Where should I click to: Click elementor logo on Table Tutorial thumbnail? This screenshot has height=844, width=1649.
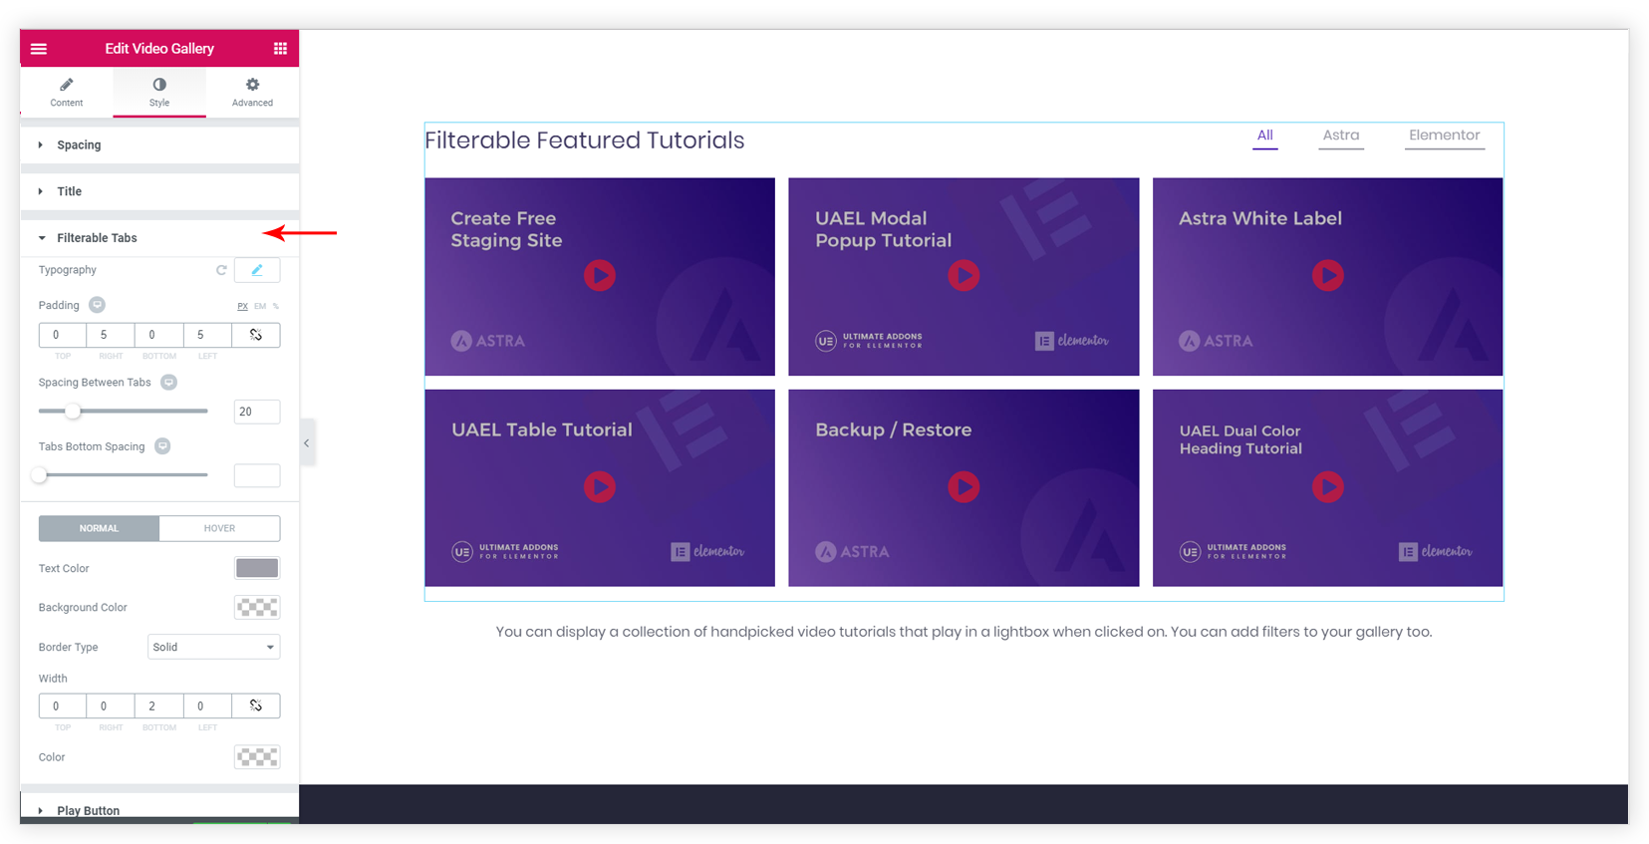[x=707, y=551]
